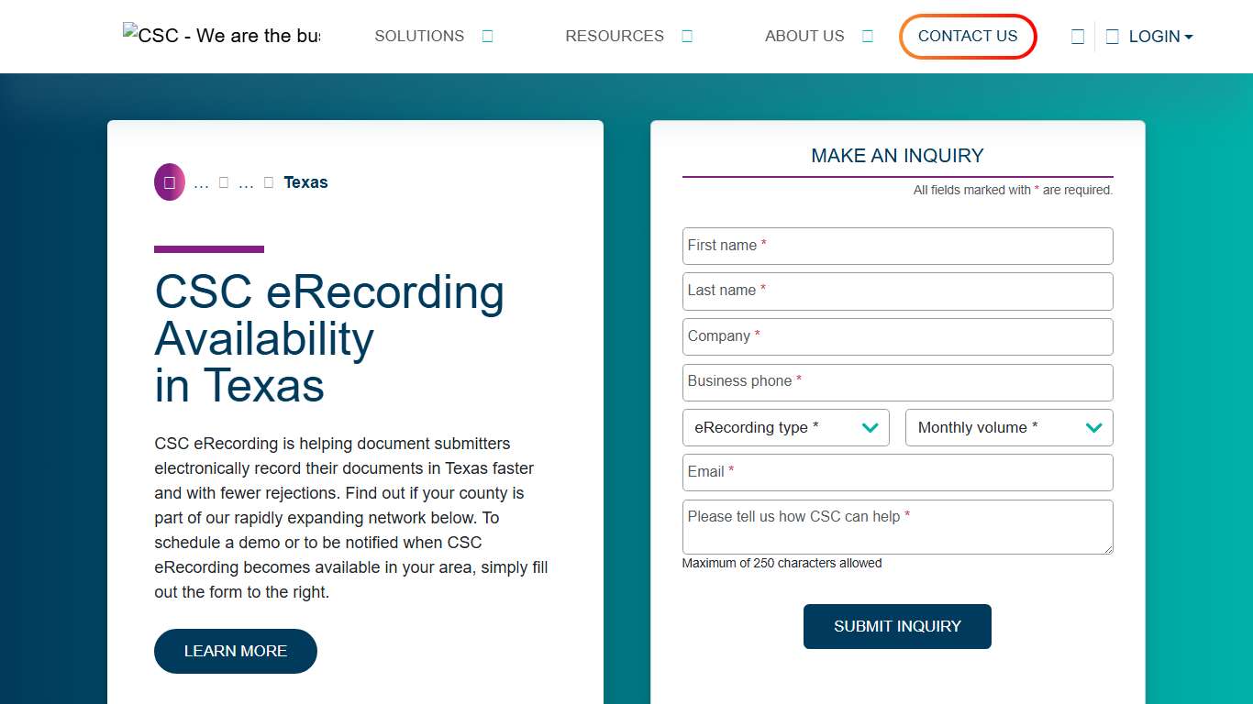
Task: Expand the eRecording type dropdown
Action: (869, 427)
